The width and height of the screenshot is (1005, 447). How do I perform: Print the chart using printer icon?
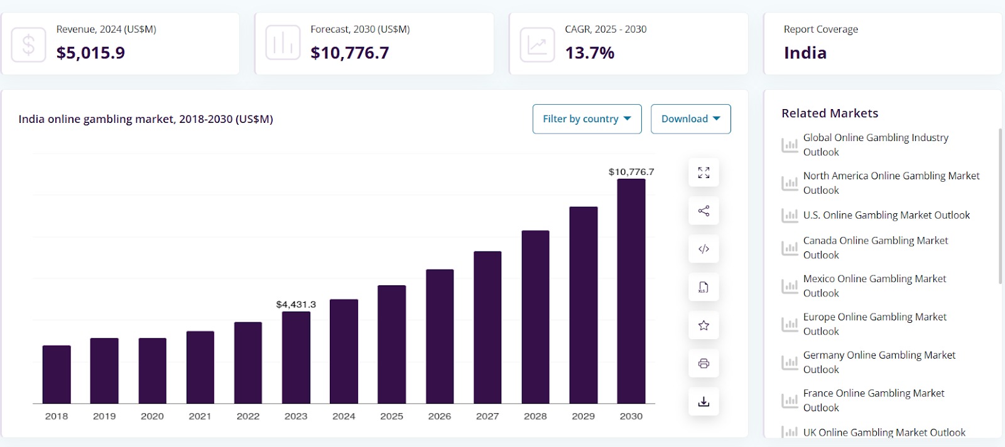(x=703, y=364)
